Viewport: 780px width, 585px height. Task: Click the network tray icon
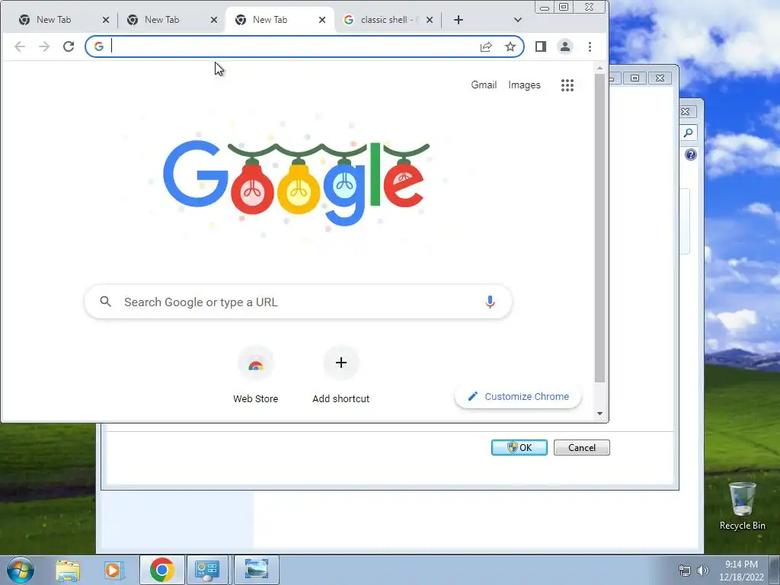[685, 571]
